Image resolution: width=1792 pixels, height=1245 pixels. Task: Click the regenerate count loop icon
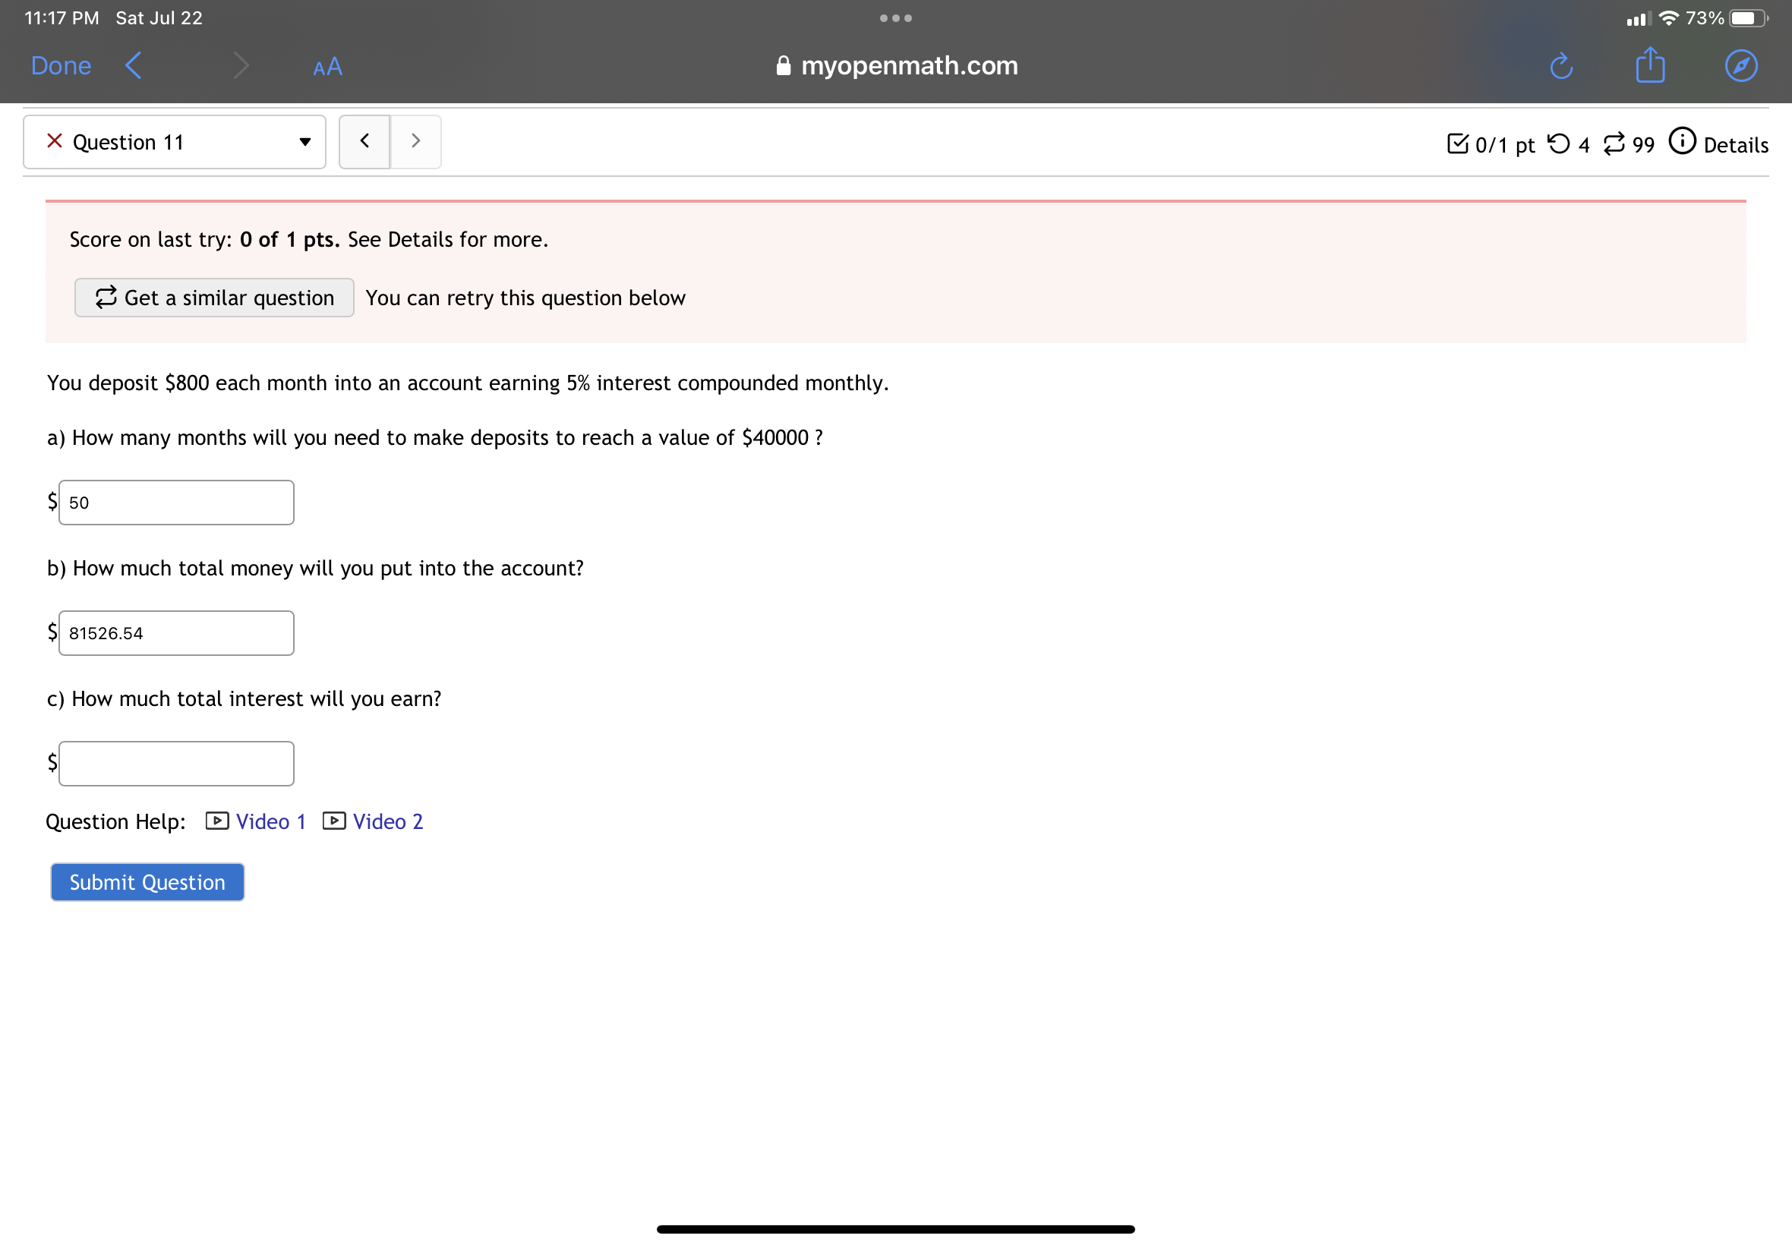[x=1614, y=143]
